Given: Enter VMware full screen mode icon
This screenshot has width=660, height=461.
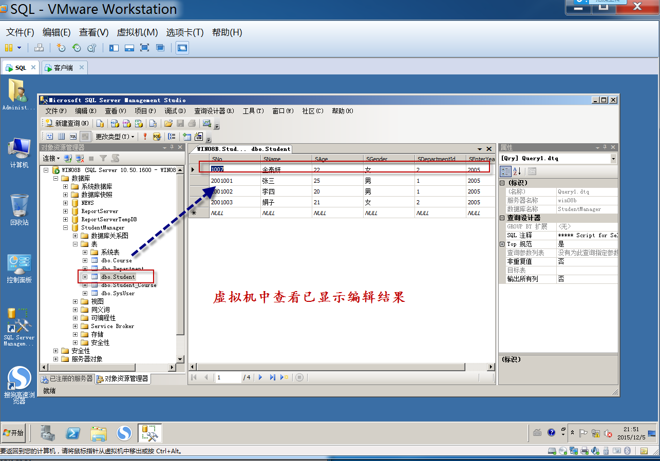Looking at the screenshot, I should tap(145, 48).
